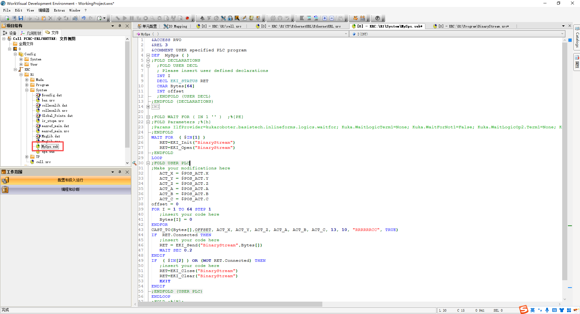Select the 文件 tab in project structure
This screenshot has height=314, width=580.
click(52, 33)
